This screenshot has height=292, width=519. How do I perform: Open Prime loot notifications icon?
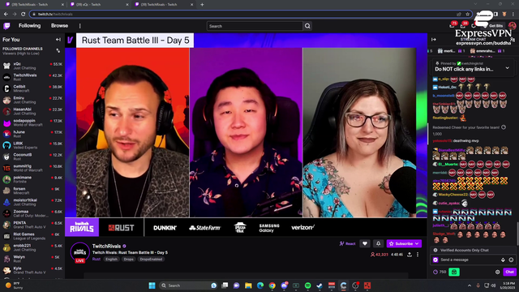453,25
